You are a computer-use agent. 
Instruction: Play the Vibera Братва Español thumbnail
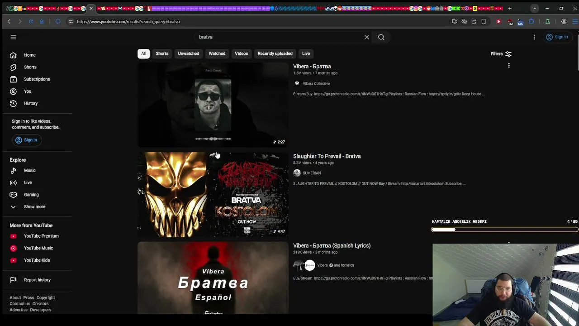point(213,278)
